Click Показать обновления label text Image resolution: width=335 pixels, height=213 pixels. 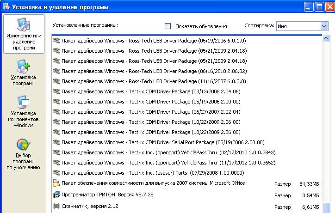(x=201, y=26)
